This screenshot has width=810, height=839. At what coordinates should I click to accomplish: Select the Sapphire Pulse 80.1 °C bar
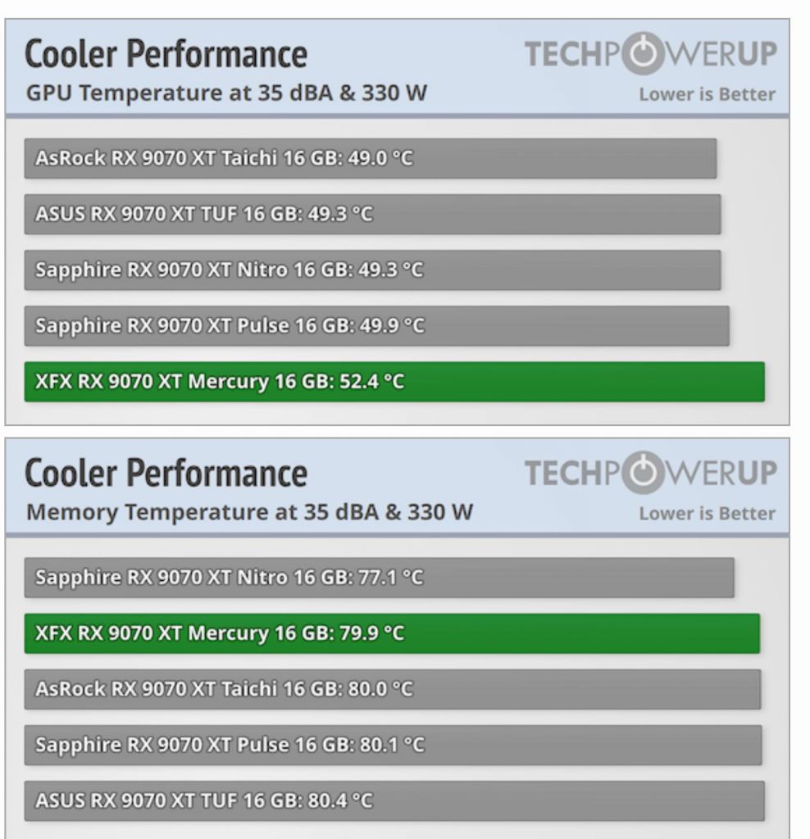point(393,745)
